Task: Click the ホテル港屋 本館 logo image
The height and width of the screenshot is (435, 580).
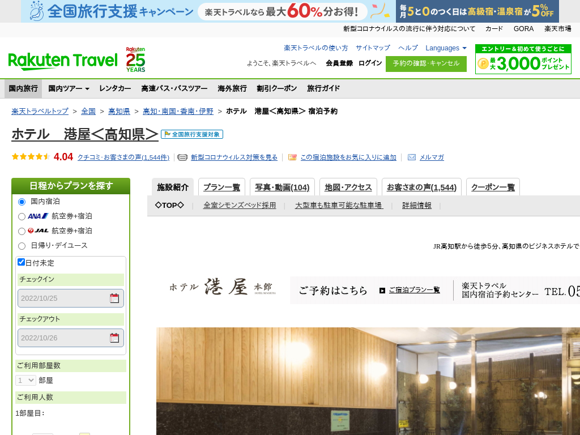Action: pyautogui.click(x=223, y=287)
